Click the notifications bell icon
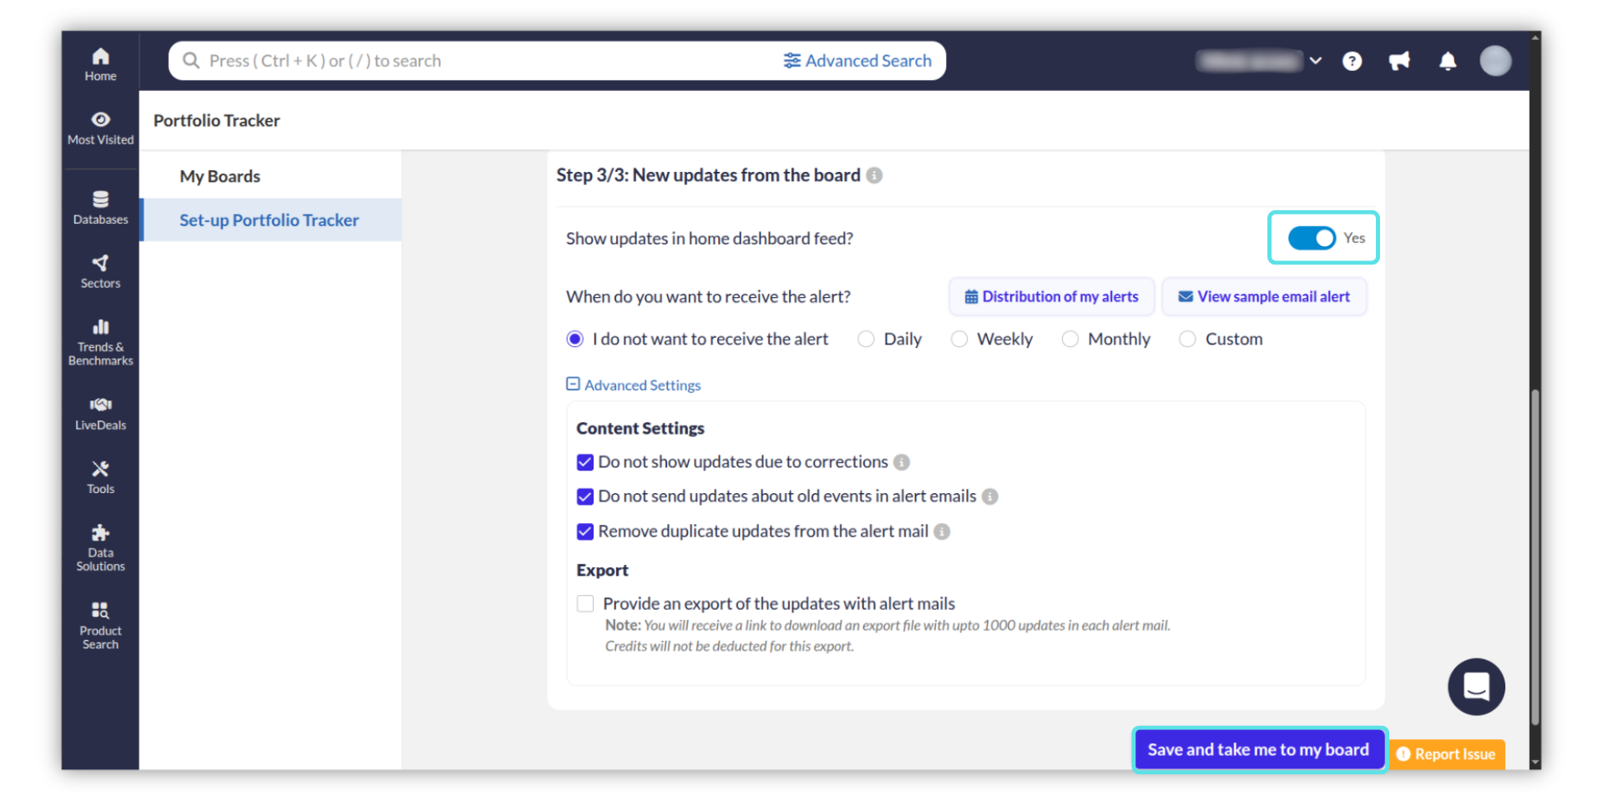This screenshot has width=1603, height=801. click(x=1447, y=61)
